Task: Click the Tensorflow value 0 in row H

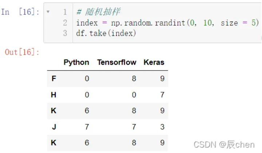Action: pos(134,95)
